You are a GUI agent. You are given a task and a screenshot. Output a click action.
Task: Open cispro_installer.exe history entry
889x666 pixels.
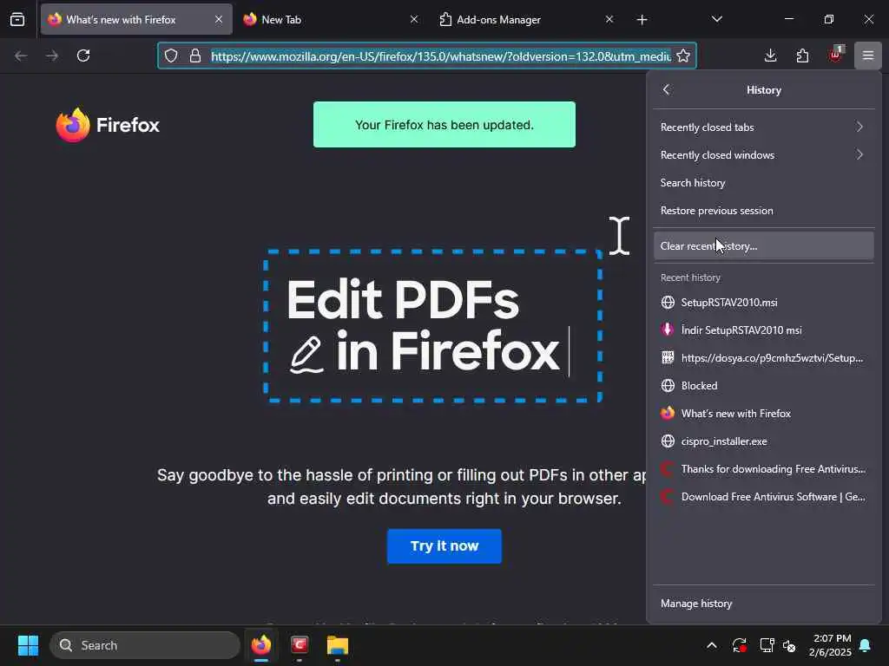point(763,441)
